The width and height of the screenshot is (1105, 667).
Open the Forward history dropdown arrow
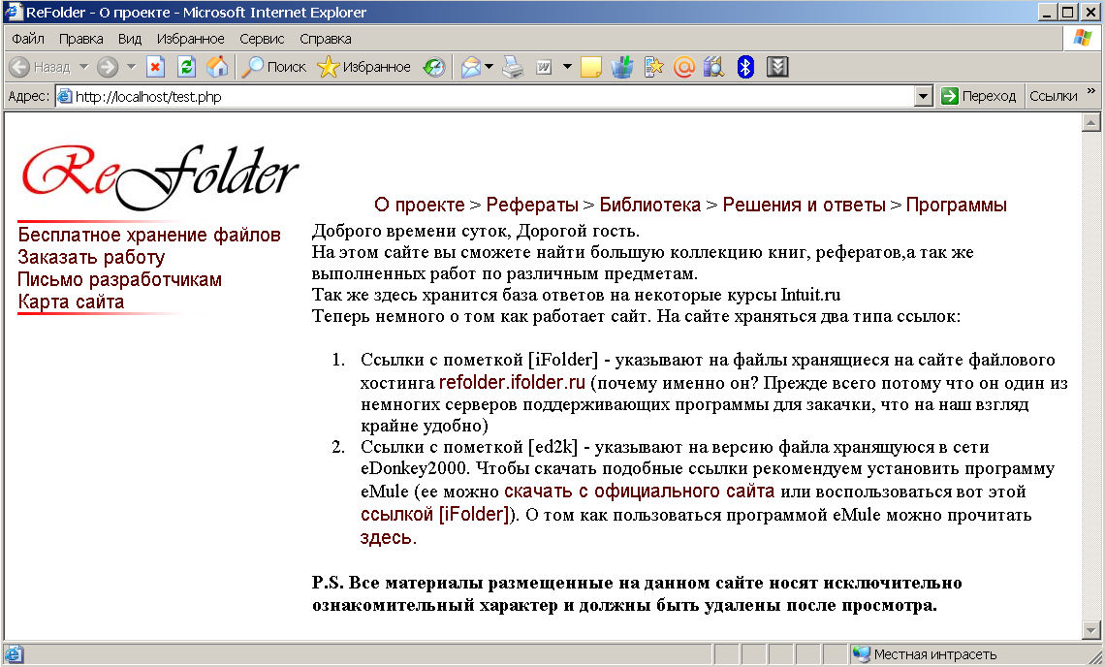pyautogui.click(x=131, y=67)
